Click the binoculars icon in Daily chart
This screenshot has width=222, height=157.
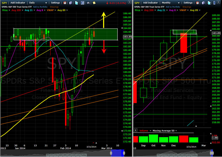(88, 3)
